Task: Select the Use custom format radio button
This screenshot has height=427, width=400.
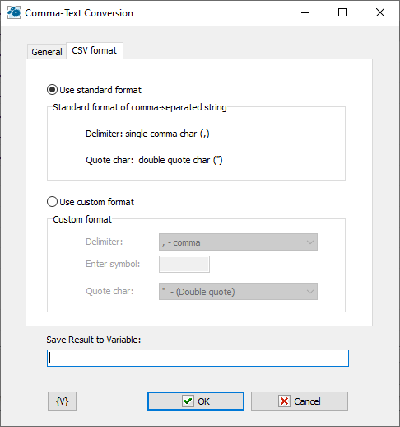Action: [52, 202]
